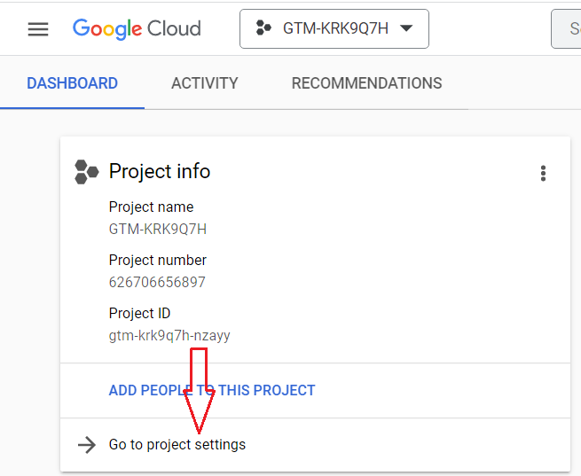Image resolution: width=581 pixels, height=476 pixels.
Task: Click the arrow icon beside project settings
Action: click(x=87, y=445)
